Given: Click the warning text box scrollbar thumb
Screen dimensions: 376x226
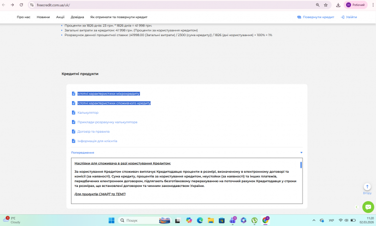Looking at the screenshot, I should tap(301, 165).
